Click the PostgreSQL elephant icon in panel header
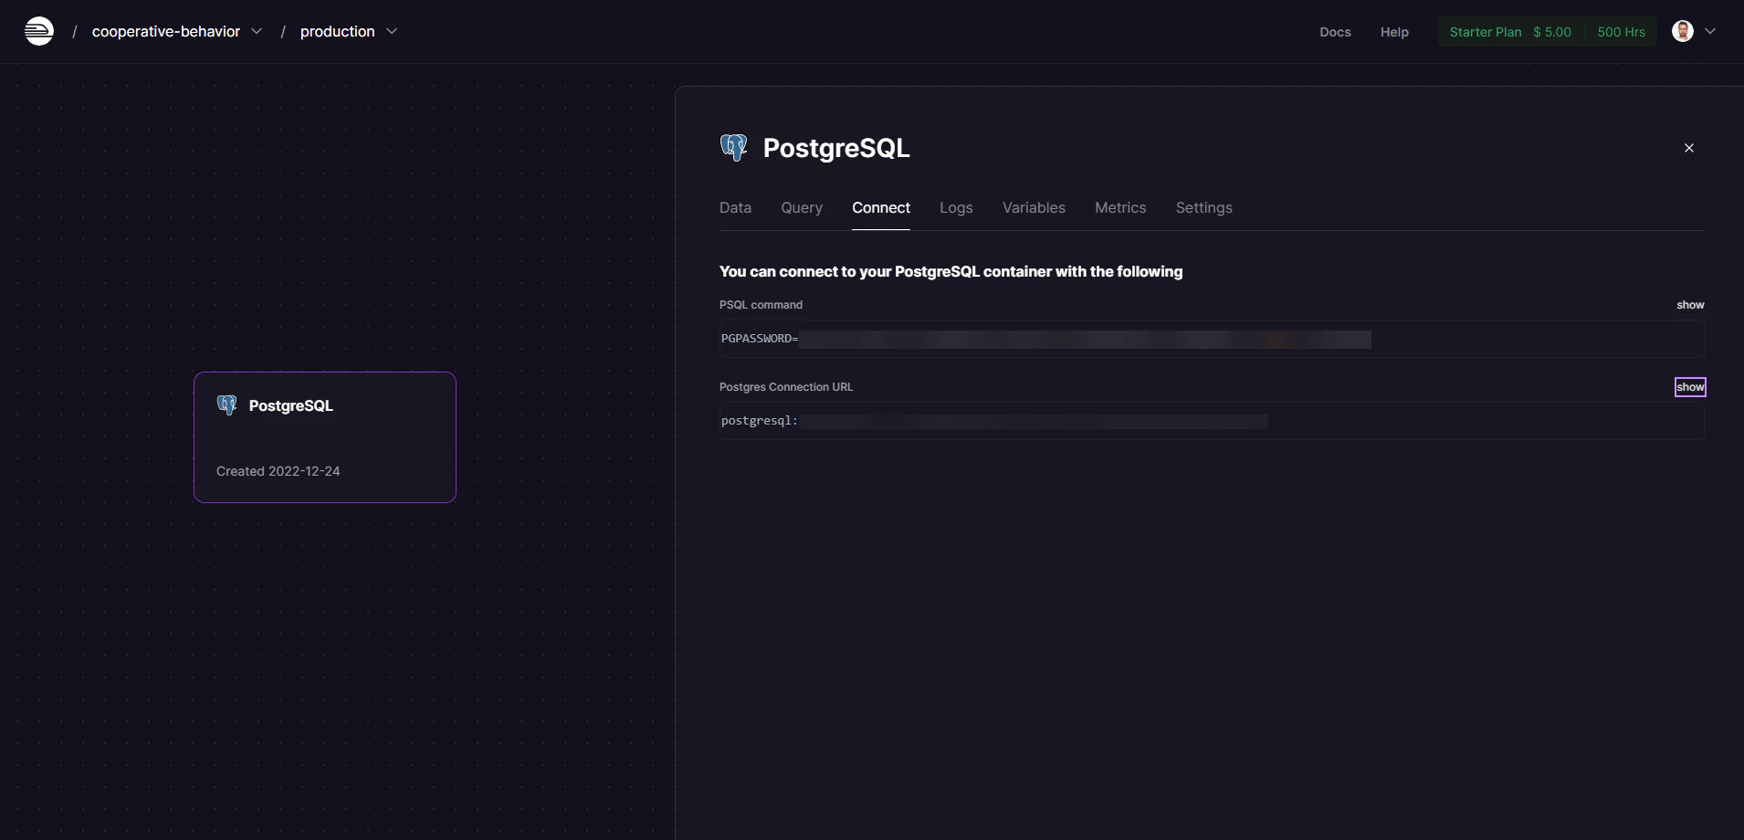 (x=733, y=147)
